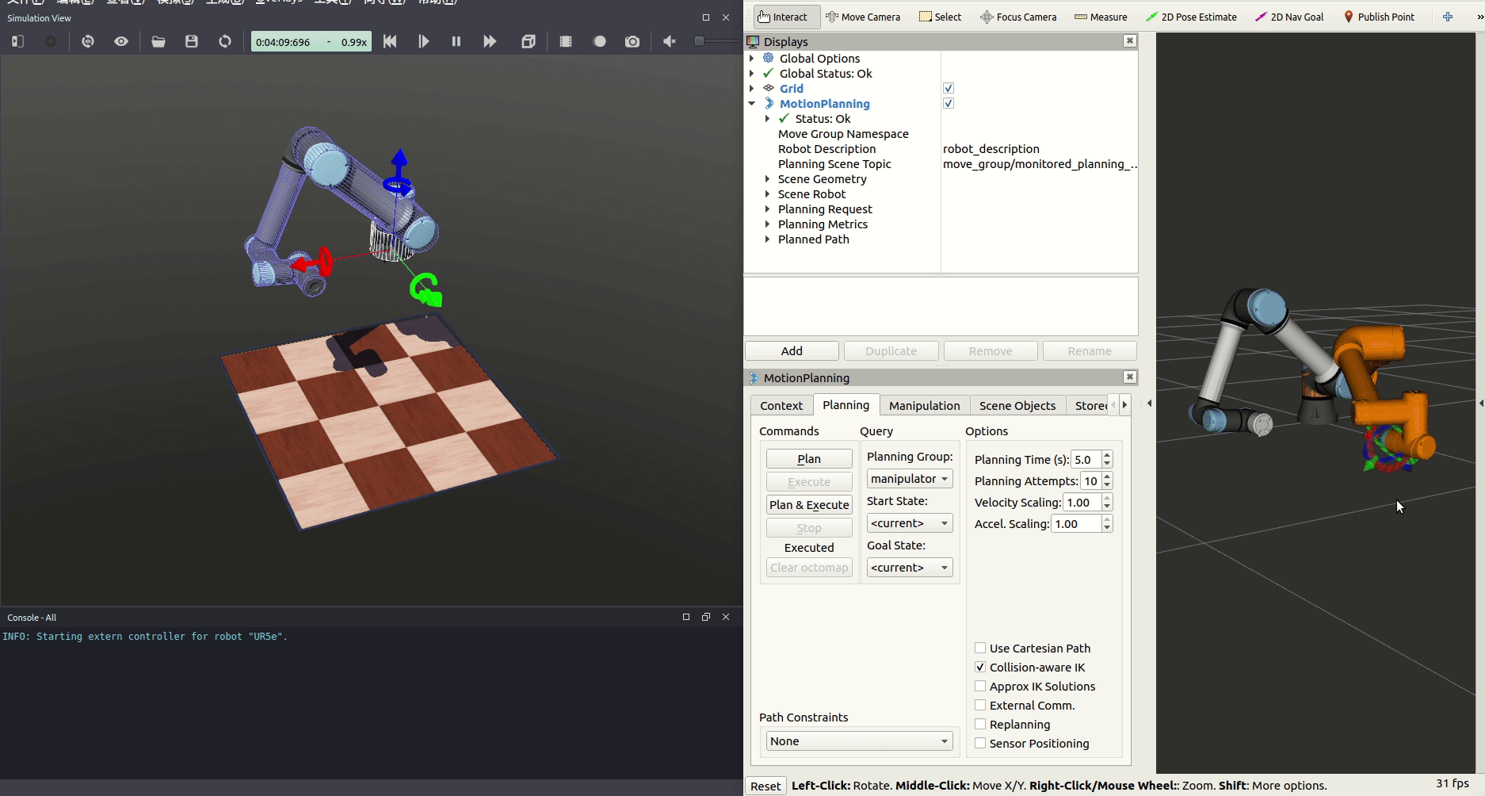This screenshot has height=796, width=1485.
Task: Toggle the Grid display checkbox
Action: tap(949, 88)
